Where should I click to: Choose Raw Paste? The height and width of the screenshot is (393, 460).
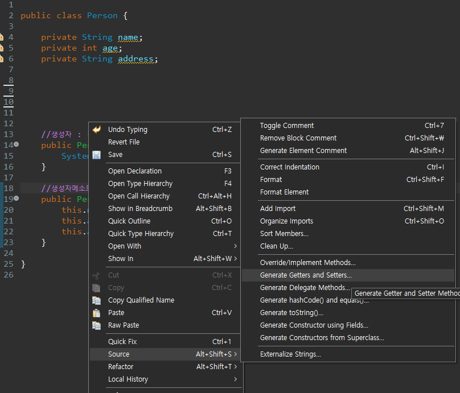tap(165, 325)
